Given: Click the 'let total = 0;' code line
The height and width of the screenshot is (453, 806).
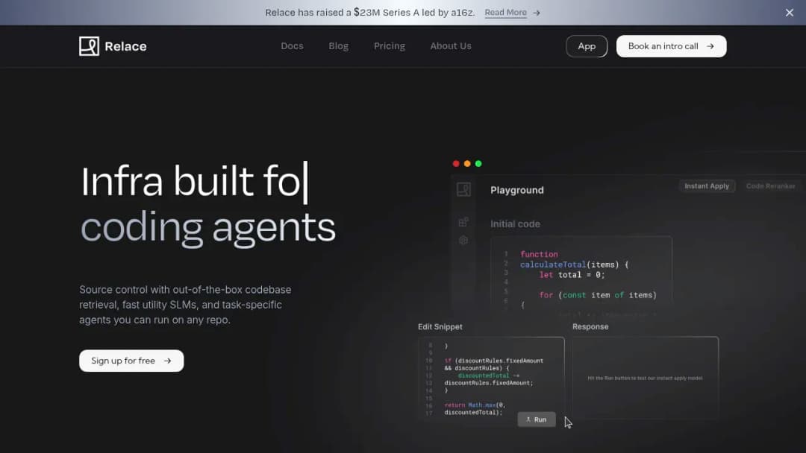Looking at the screenshot, I should (x=572, y=275).
